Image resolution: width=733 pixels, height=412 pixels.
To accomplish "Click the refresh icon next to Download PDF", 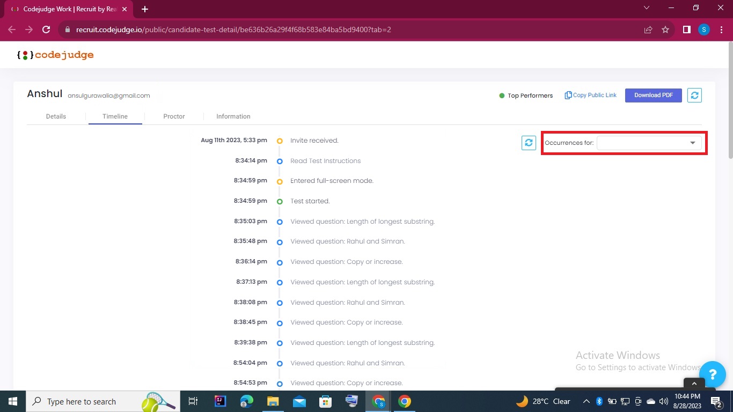I will click(x=694, y=95).
